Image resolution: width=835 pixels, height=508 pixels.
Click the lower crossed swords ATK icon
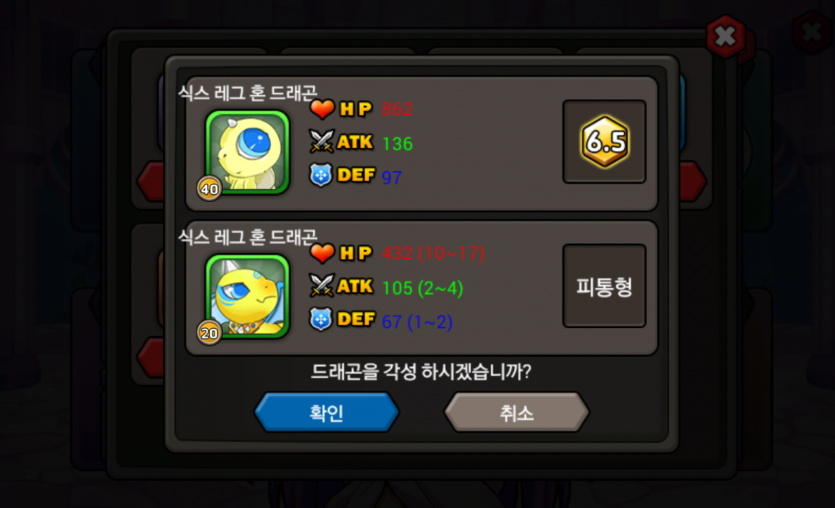click(322, 286)
